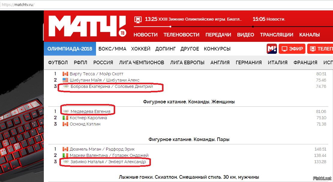Image resolution: width=333 pixels, height=182 pixels.
Task: Click the score 80.51
Action: (321, 74)
